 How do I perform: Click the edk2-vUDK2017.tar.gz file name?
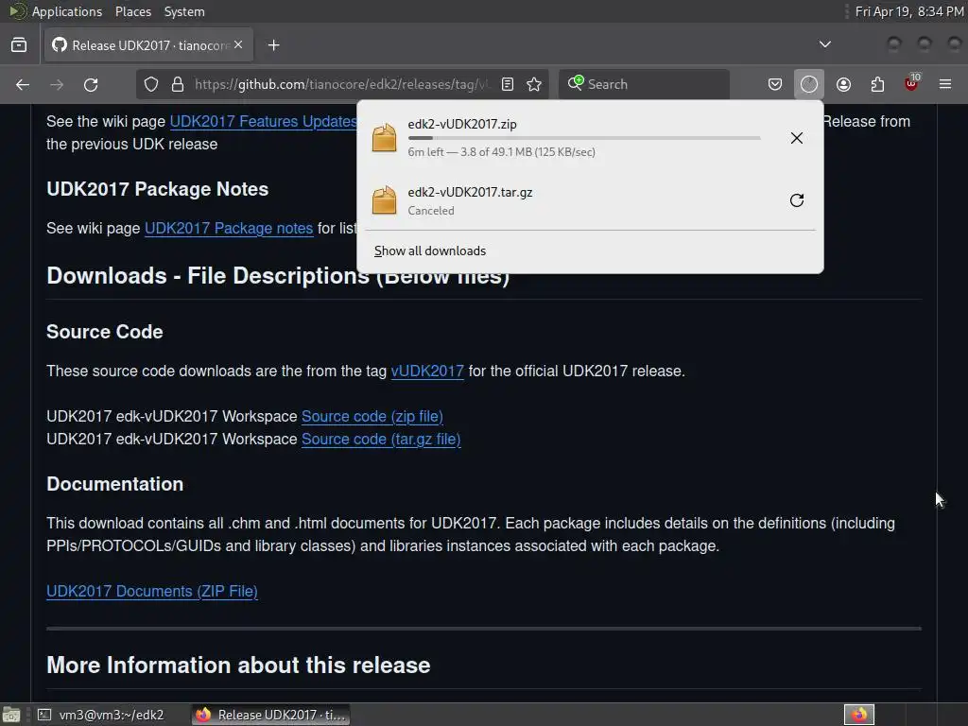pyautogui.click(x=470, y=193)
